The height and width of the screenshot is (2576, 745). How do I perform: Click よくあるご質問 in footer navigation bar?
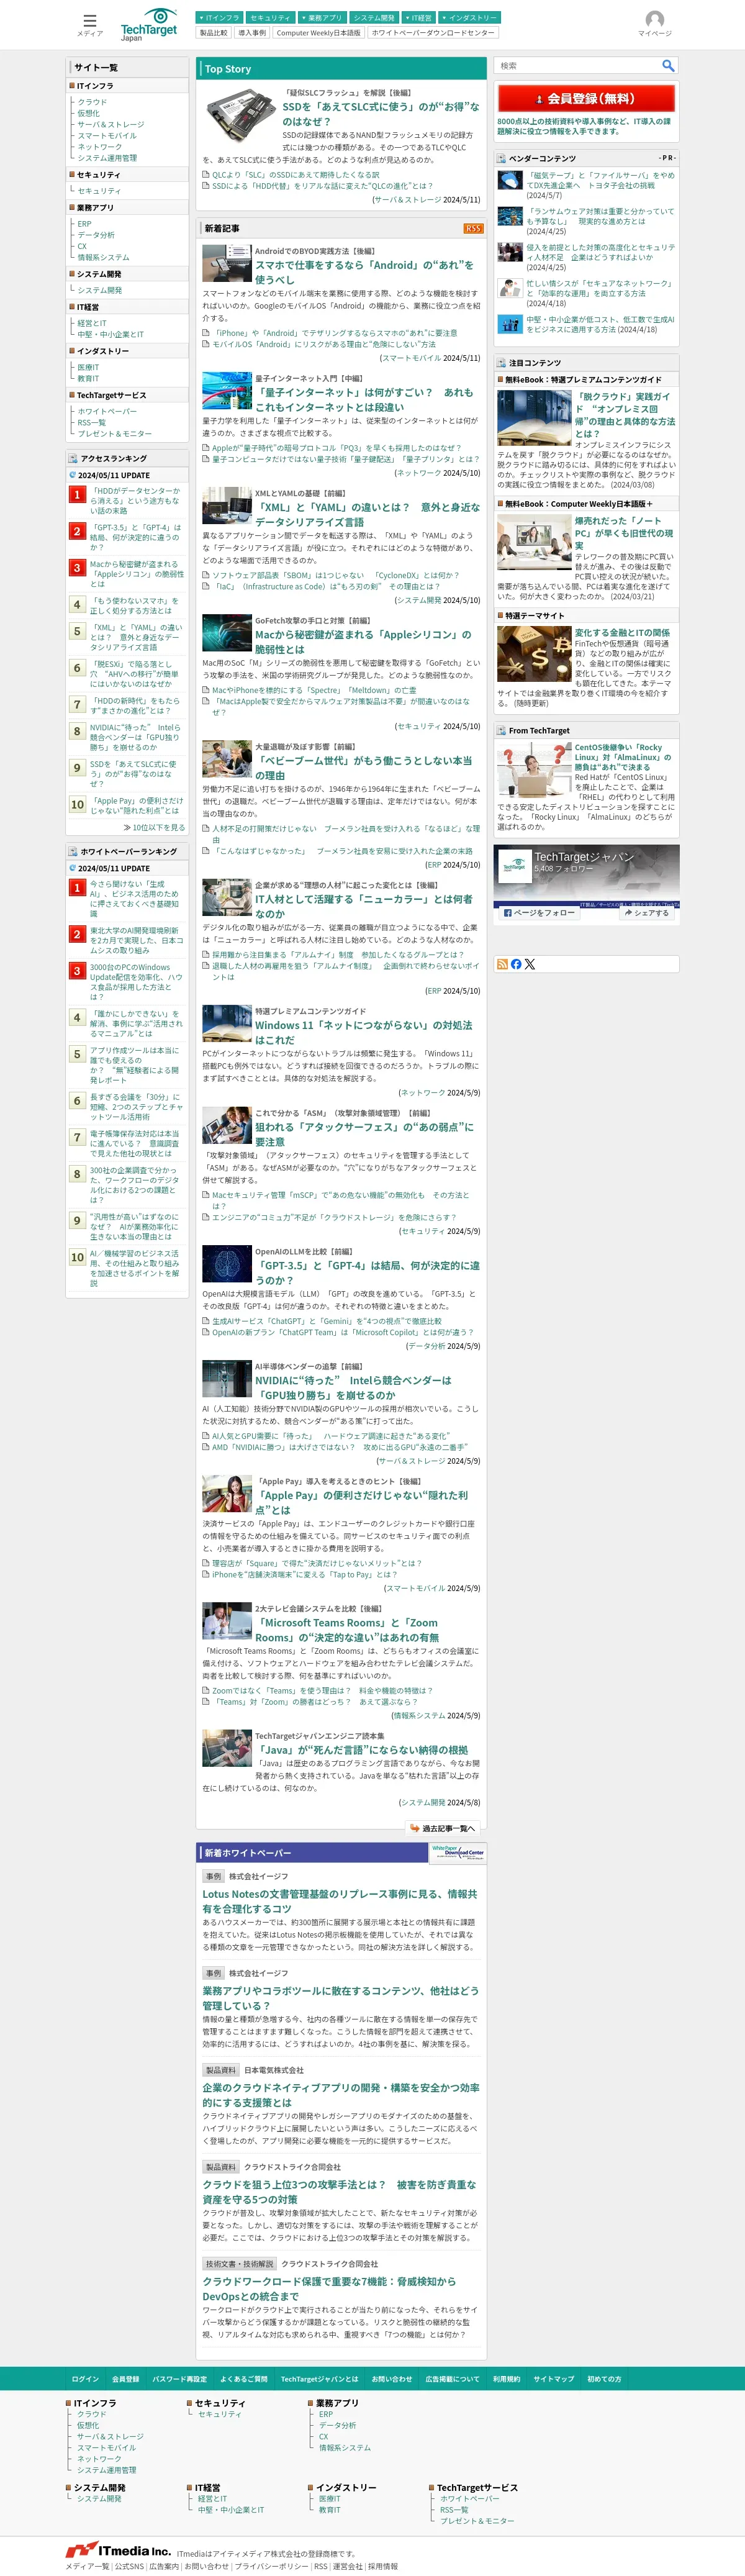click(x=244, y=2379)
